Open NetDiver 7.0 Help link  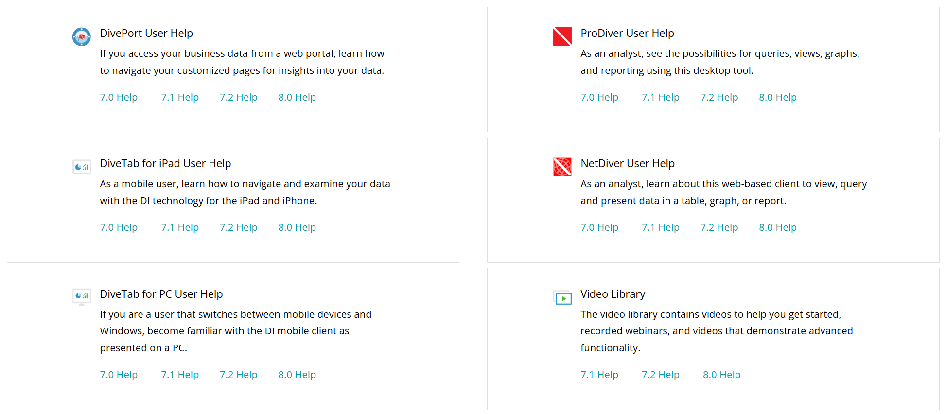[599, 227]
